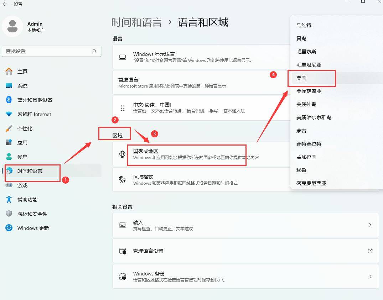This screenshot has height=300, width=383.
Task: Click the keyboard icon beside 输入
Action: click(123, 225)
